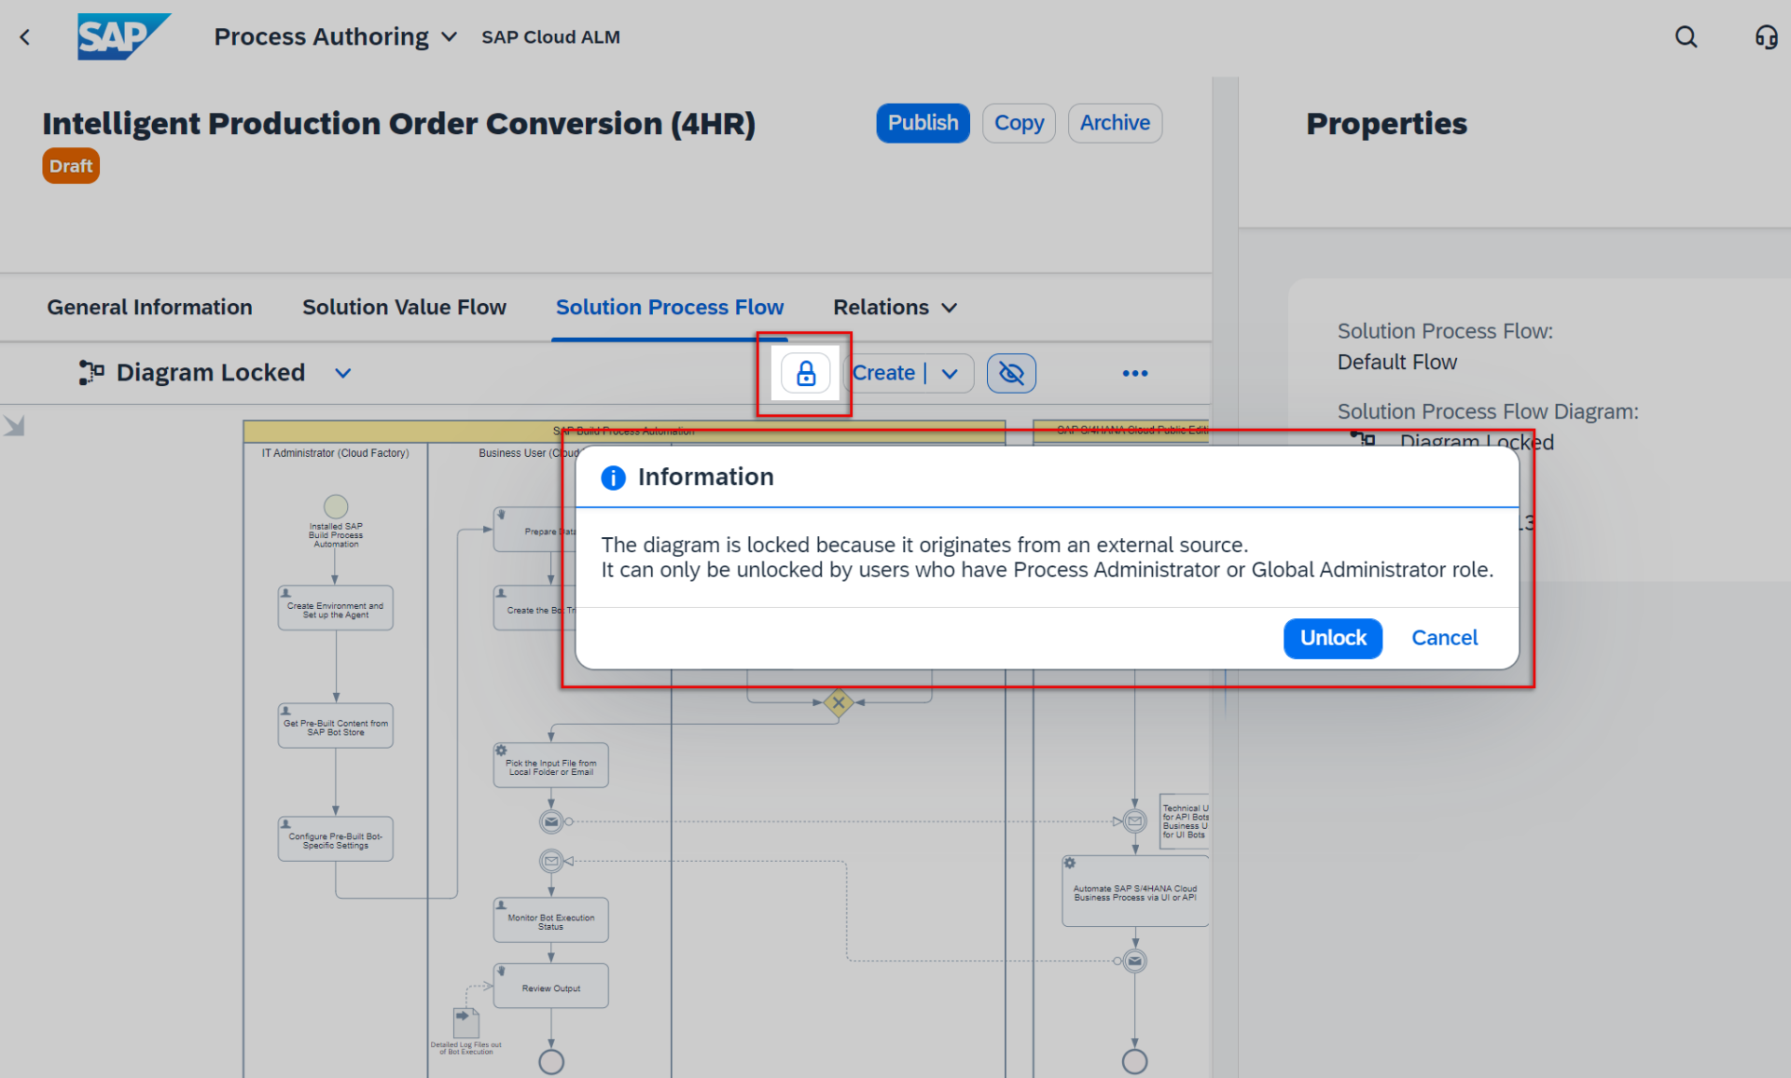Open the Create button dropdown arrow

951,373
